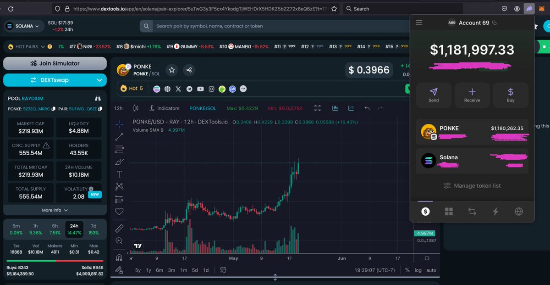The height and width of the screenshot is (285, 550).
Task: Open hot pair #9 GUMMY
Action: point(190,47)
